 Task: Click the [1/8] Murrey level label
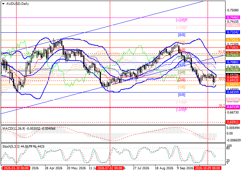point(181,87)
